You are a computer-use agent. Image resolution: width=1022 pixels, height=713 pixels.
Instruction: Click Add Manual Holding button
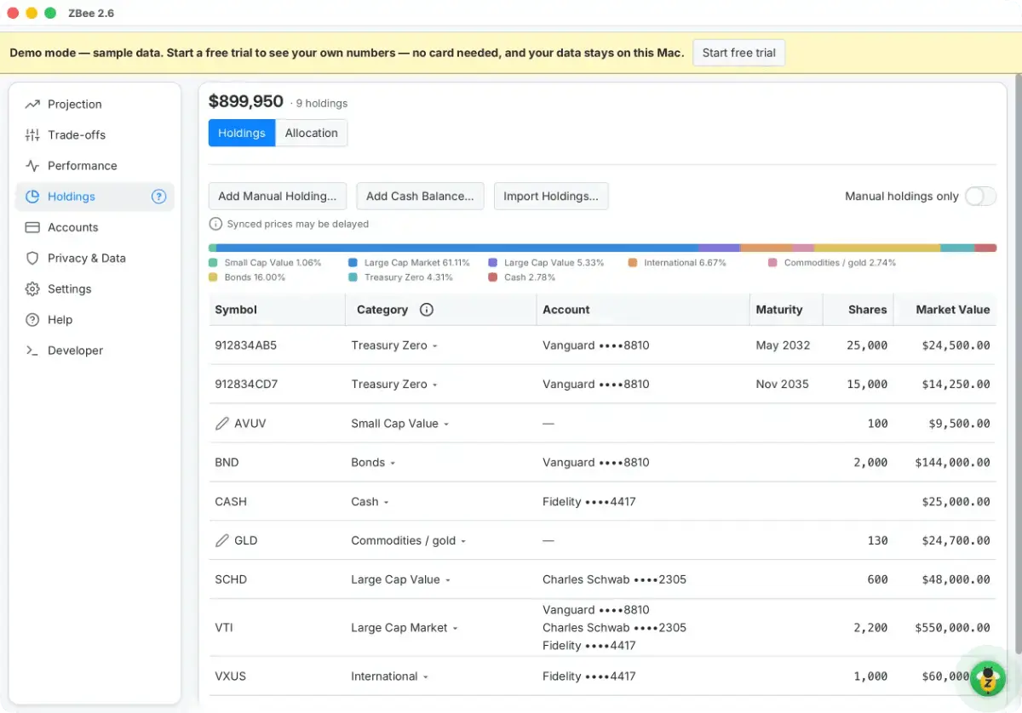click(278, 196)
